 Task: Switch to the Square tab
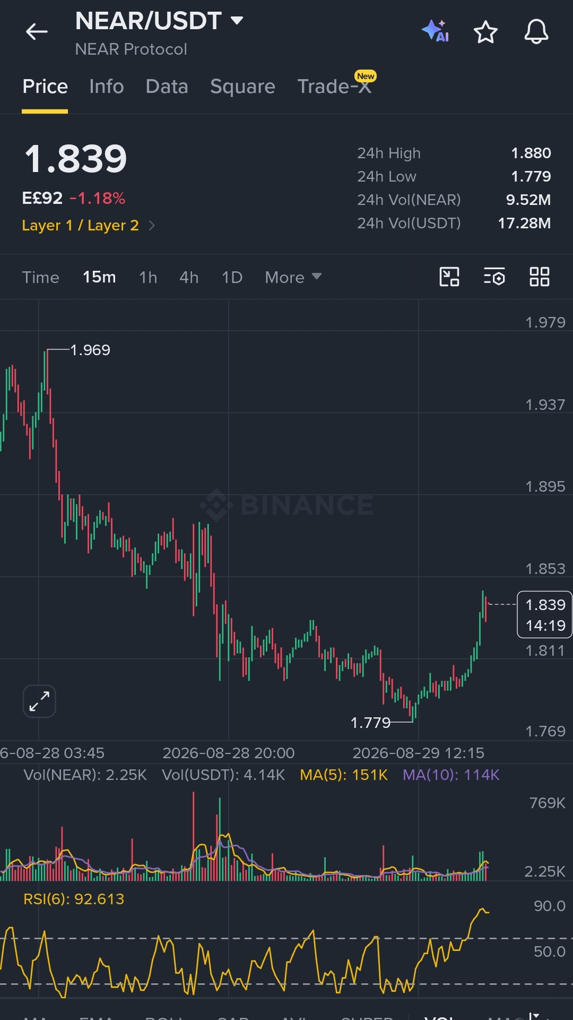tap(242, 87)
